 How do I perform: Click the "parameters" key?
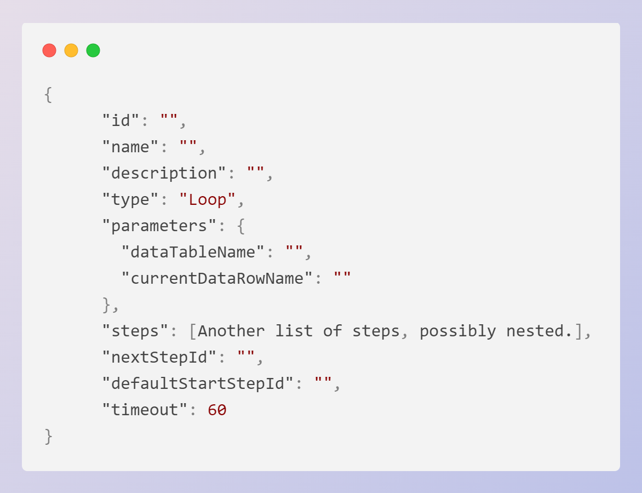(x=160, y=226)
